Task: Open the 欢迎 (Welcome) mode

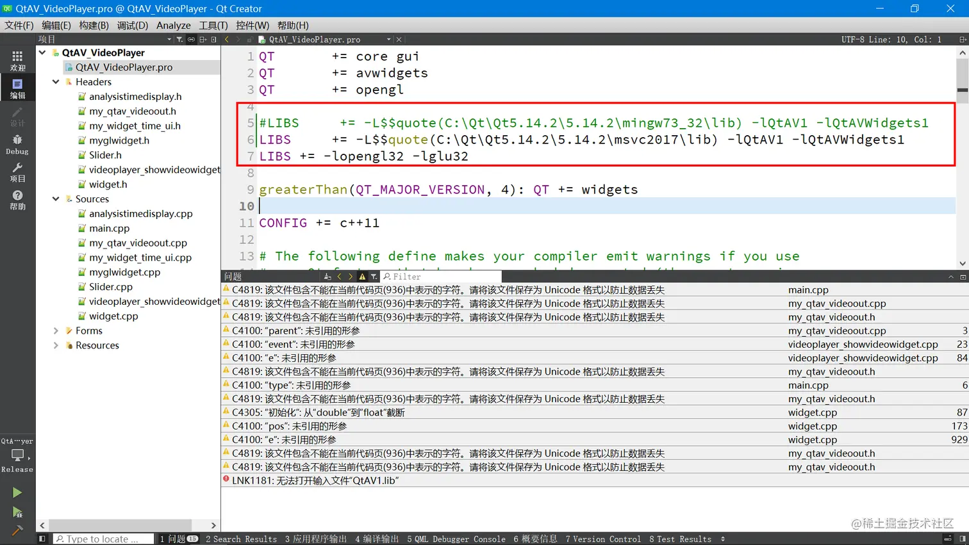Action: [17, 61]
